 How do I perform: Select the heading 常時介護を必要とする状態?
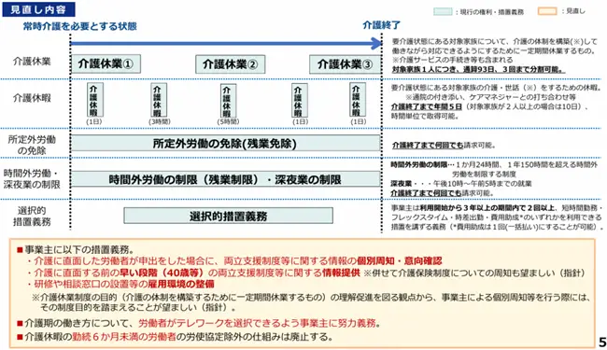(79, 26)
